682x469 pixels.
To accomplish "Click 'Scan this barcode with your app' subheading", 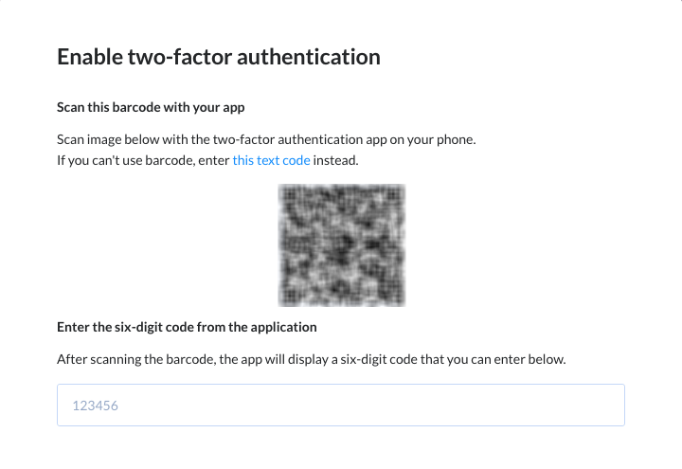I will coord(151,107).
